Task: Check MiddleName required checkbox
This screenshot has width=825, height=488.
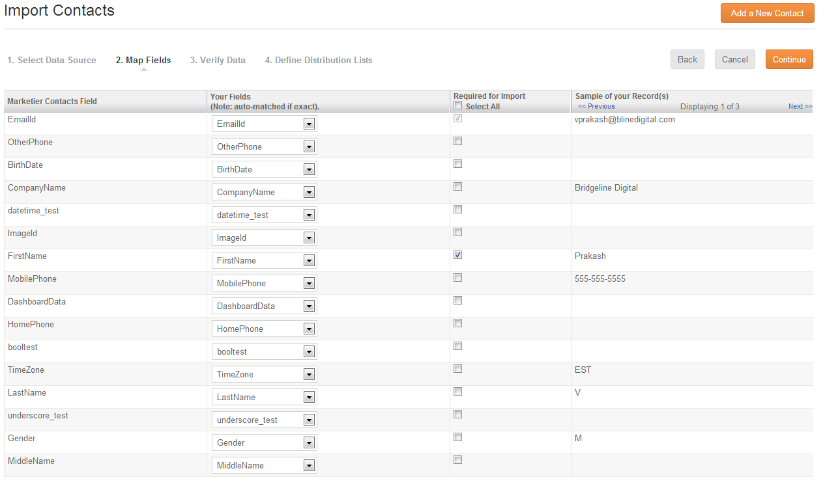Action: pyautogui.click(x=458, y=460)
